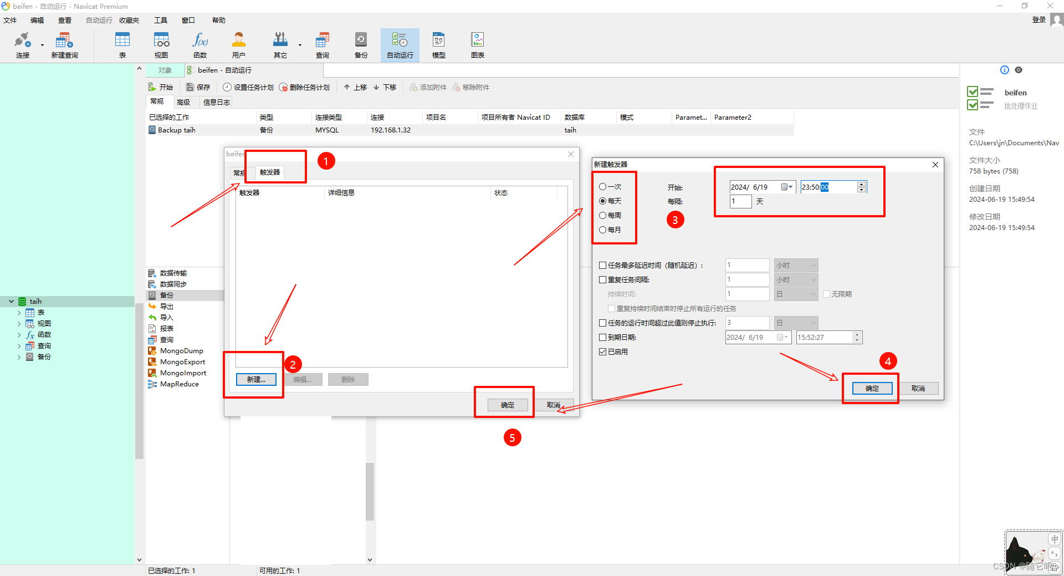Image resolution: width=1064 pixels, height=576 pixels.
Task: Collapse the taih database tree node
Action: (x=11, y=302)
